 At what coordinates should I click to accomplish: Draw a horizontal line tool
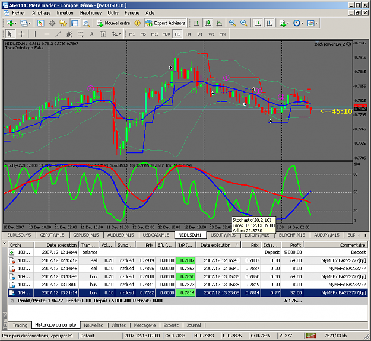[x=47, y=34]
